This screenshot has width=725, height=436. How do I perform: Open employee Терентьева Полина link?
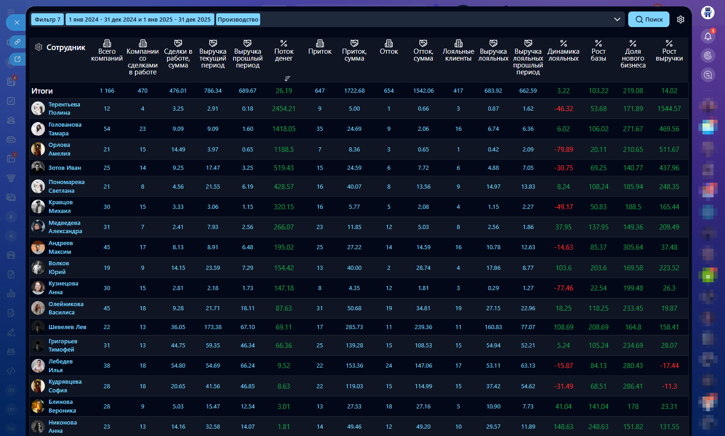pyautogui.click(x=64, y=109)
